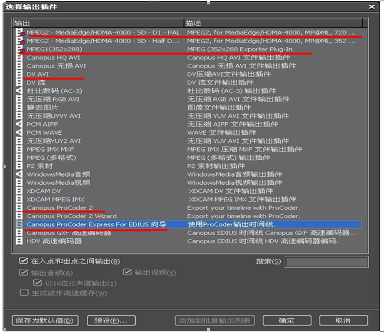Enable 生成波形高速缓存 checkbox
Screen dimensions: 384x334
tap(24, 293)
